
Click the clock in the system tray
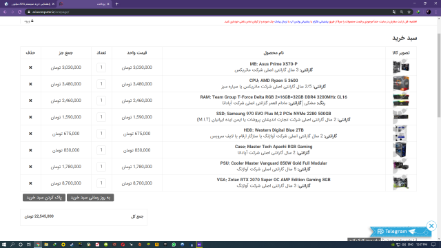pyautogui.click(x=422, y=245)
